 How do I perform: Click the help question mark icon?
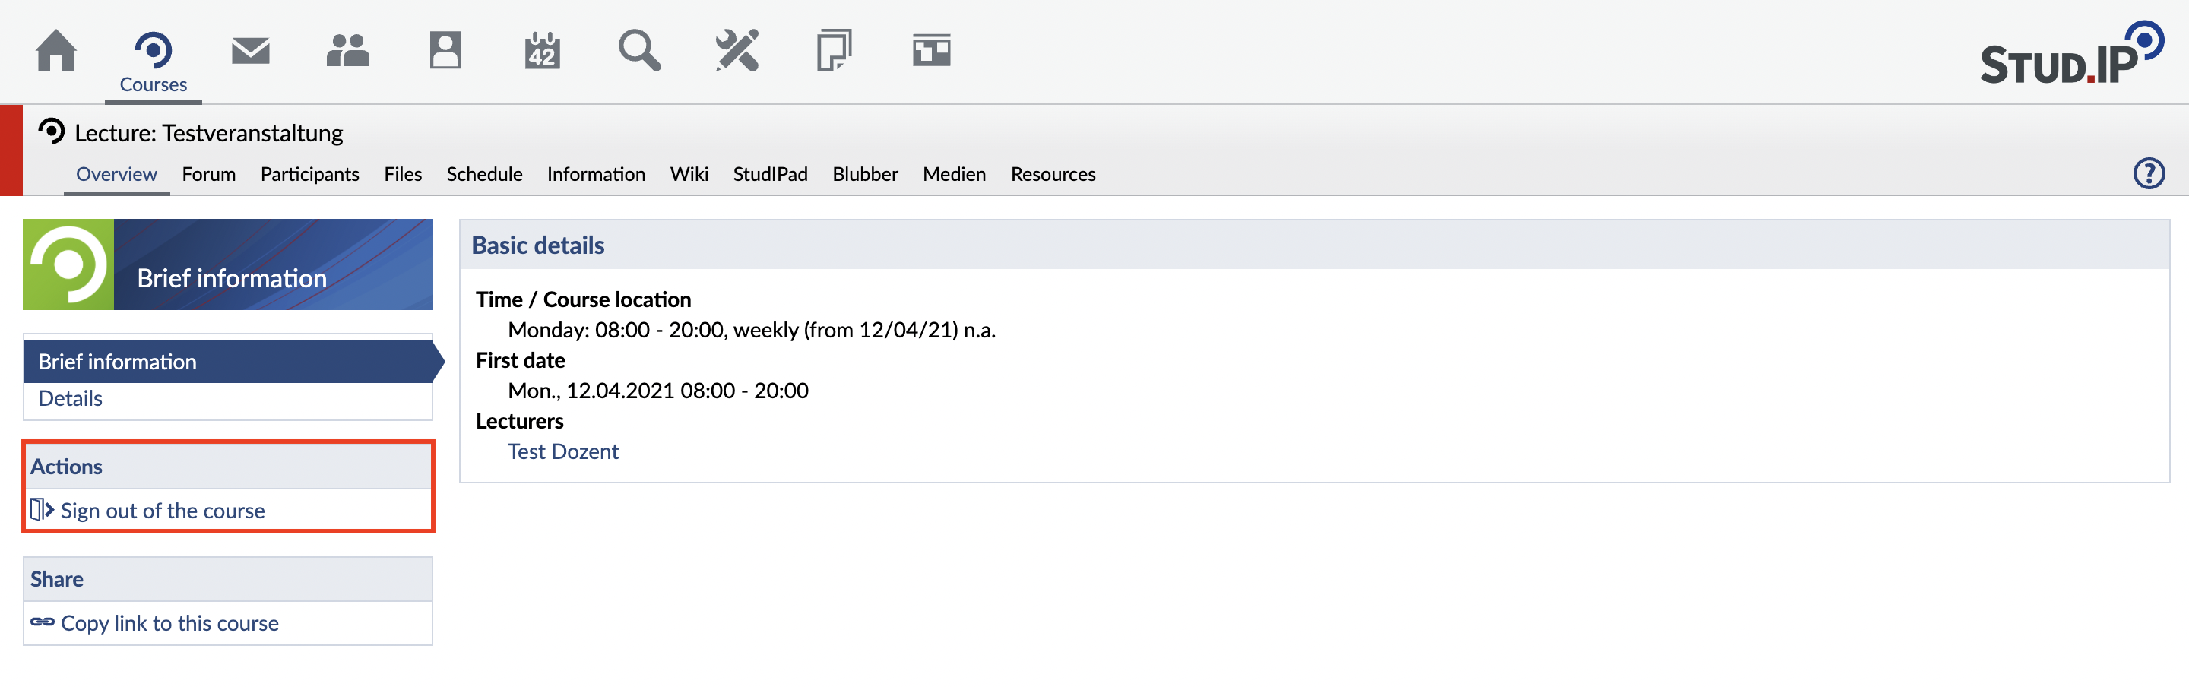pos(2148,174)
